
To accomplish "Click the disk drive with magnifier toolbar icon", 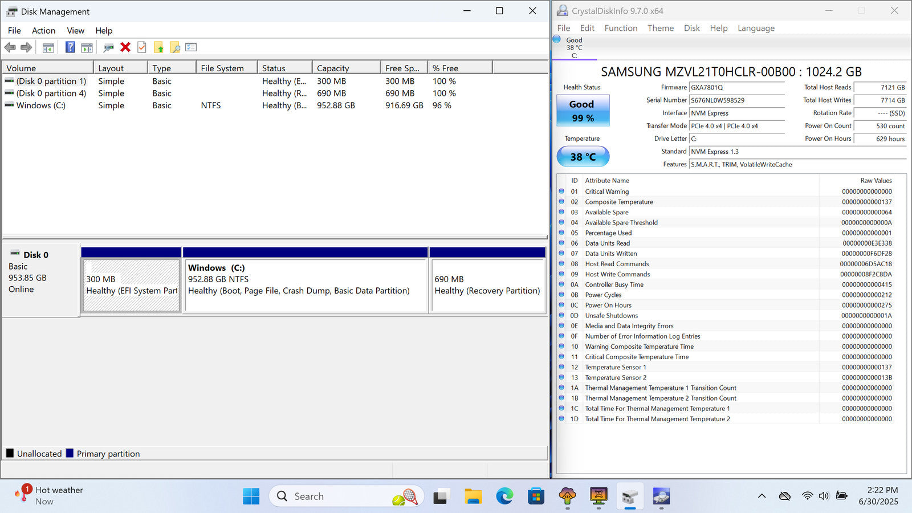I will 108,47.
